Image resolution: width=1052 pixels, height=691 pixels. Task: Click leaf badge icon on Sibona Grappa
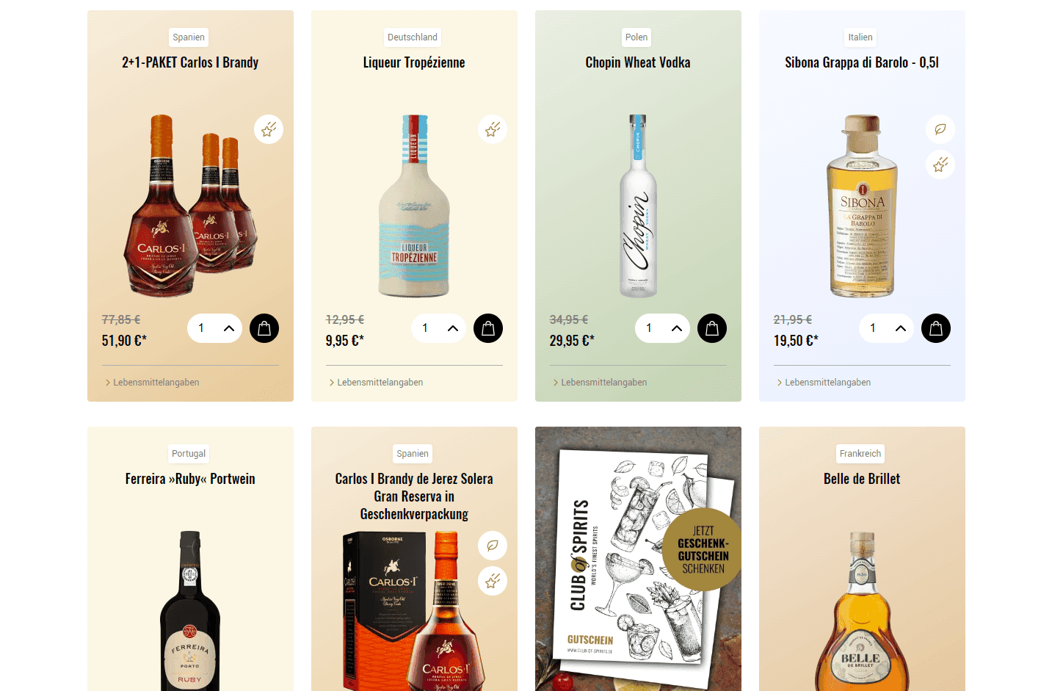click(x=940, y=129)
